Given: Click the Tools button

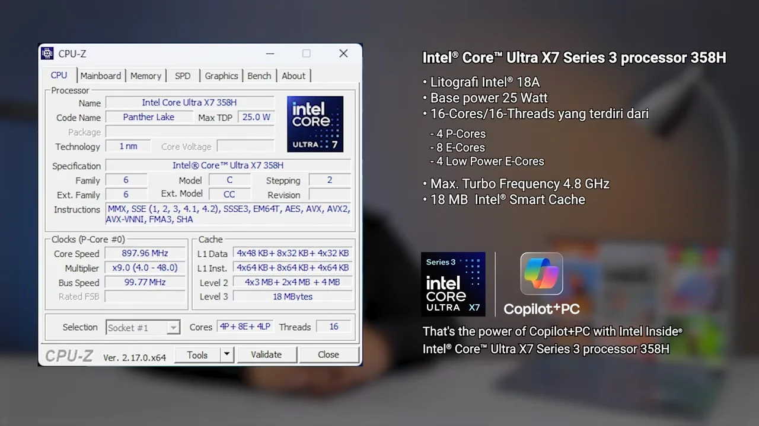Looking at the screenshot, I should [197, 354].
